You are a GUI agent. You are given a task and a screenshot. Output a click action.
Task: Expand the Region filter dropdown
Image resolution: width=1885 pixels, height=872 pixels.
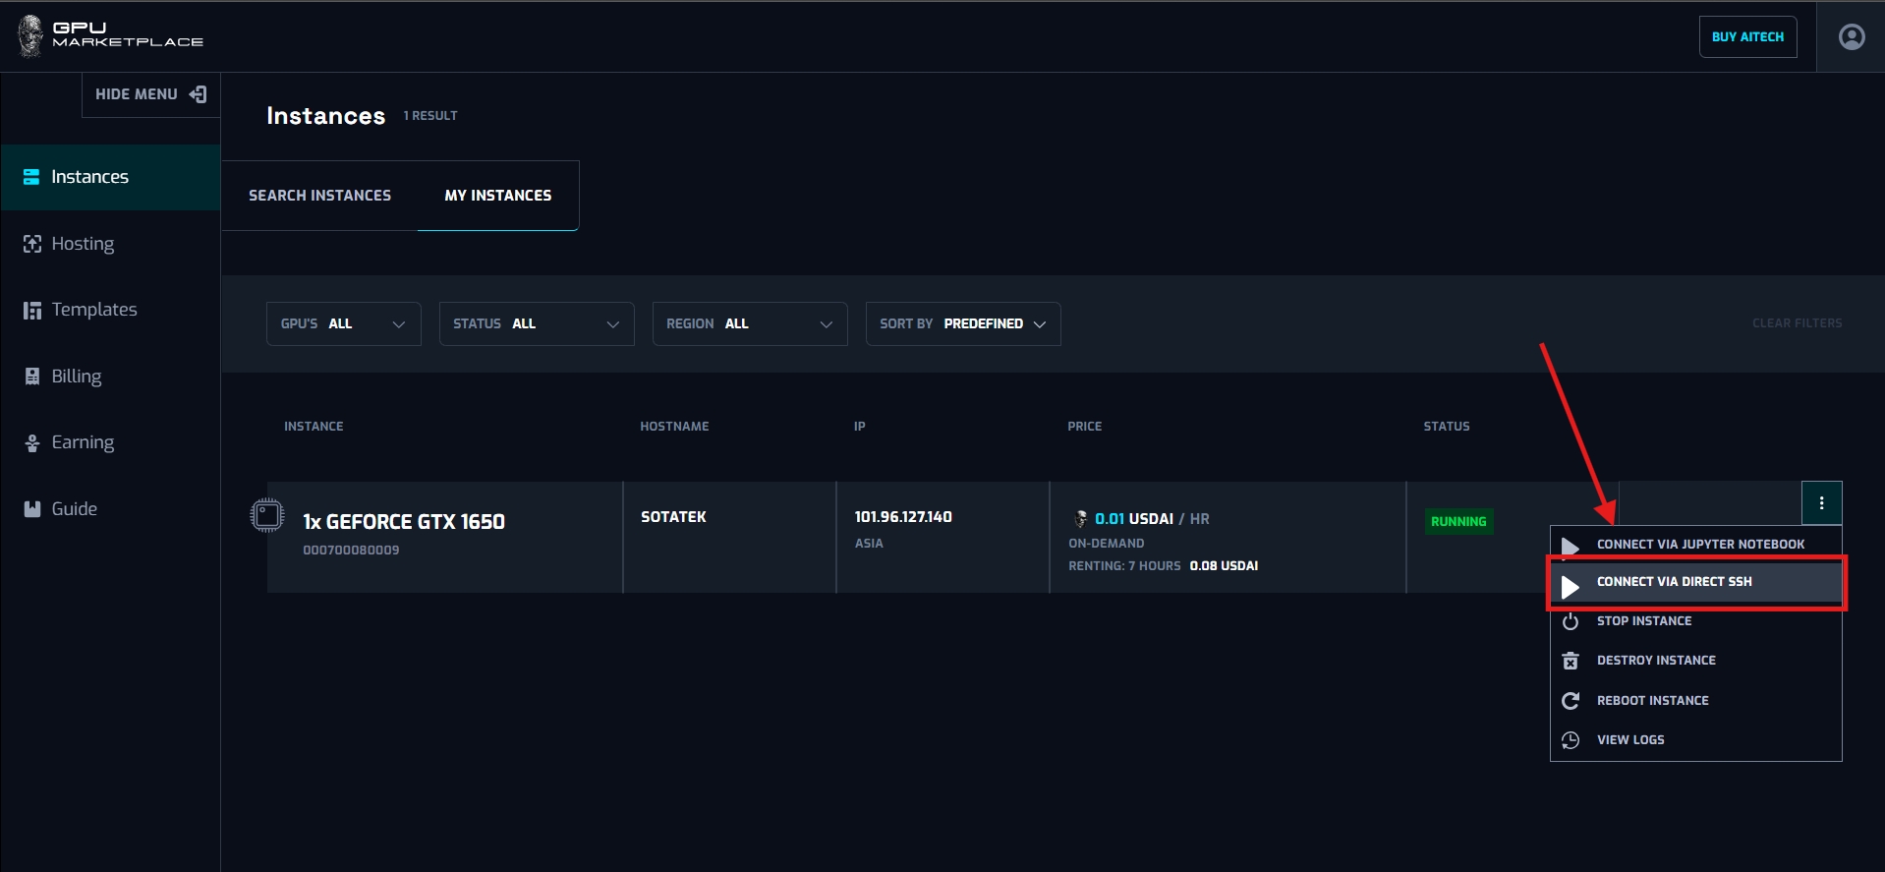tap(749, 324)
